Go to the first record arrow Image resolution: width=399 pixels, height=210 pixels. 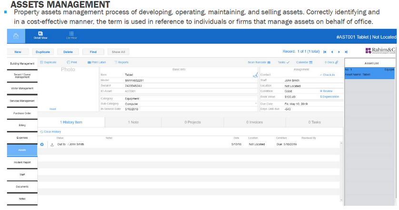pyautogui.click(x=325, y=52)
